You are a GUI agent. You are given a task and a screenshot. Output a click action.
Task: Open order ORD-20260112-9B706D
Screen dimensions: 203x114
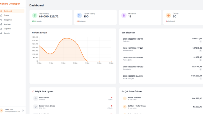pos(133,67)
